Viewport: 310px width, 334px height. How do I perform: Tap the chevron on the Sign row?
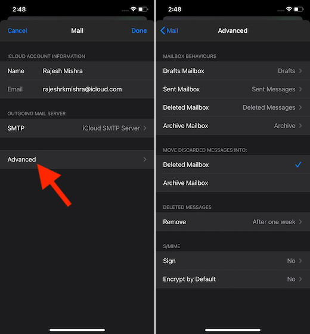(x=300, y=261)
